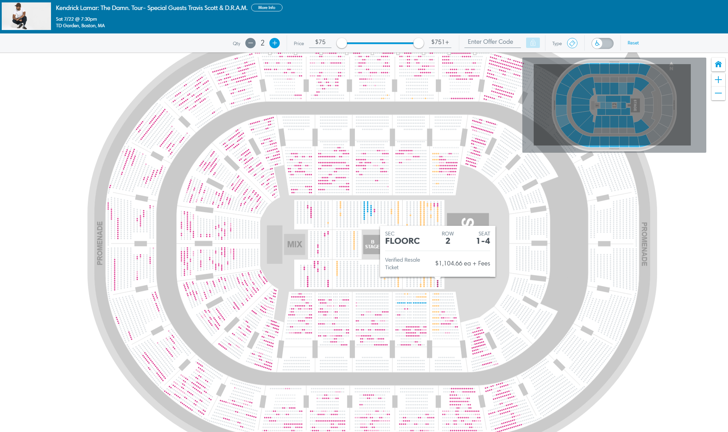Select the maximum price slider handle

pos(418,43)
